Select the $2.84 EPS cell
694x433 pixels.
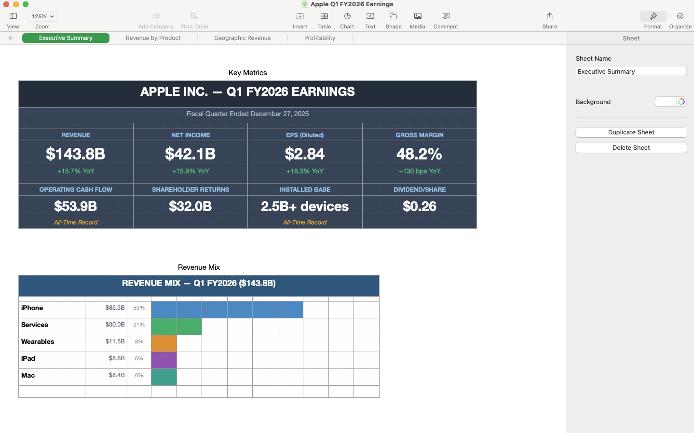[305, 153]
